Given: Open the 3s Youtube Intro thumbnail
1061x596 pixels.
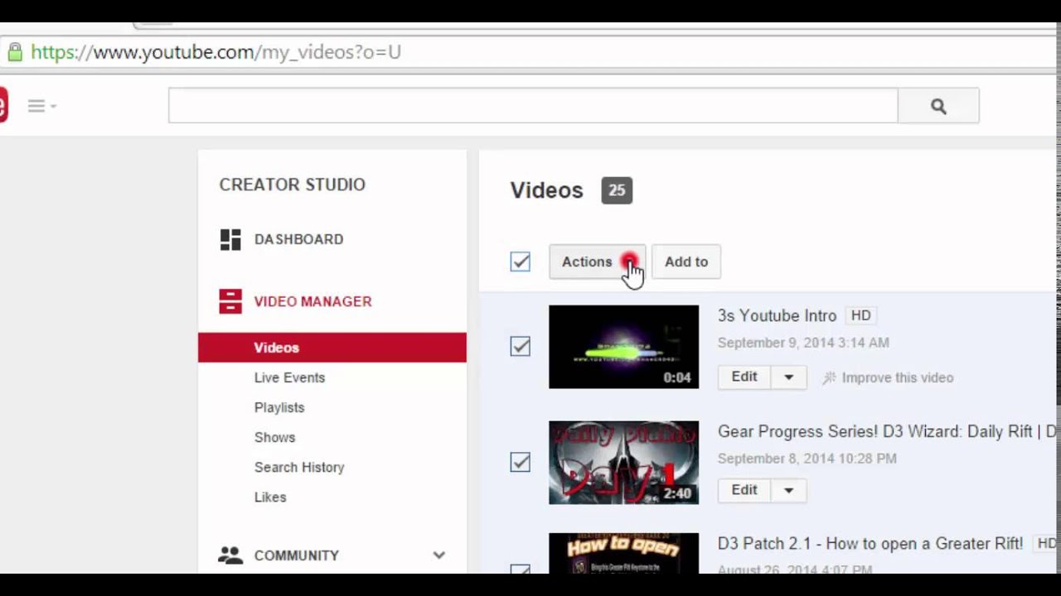Looking at the screenshot, I should click(x=623, y=347).
